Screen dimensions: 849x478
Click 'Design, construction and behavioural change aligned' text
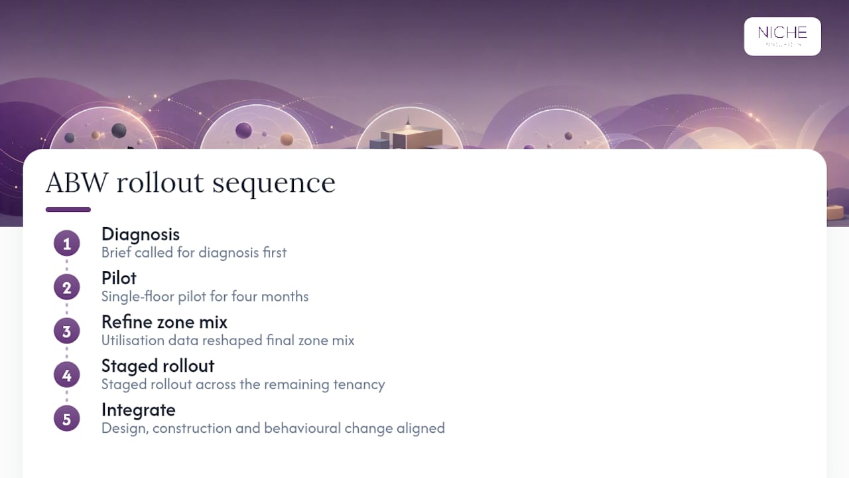point(273,428)
